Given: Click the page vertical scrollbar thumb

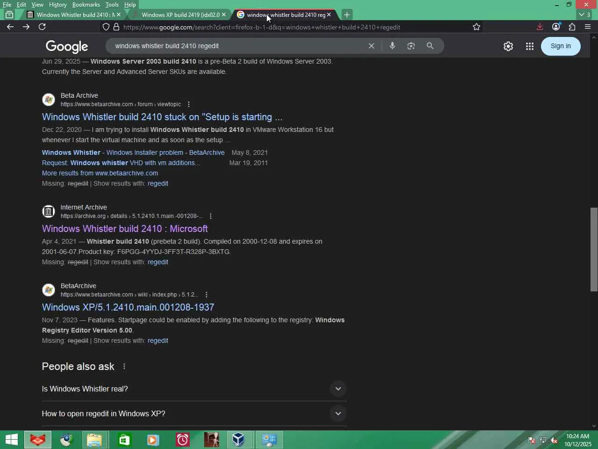Looking at the screenshot, I should [x=594, y=249].
